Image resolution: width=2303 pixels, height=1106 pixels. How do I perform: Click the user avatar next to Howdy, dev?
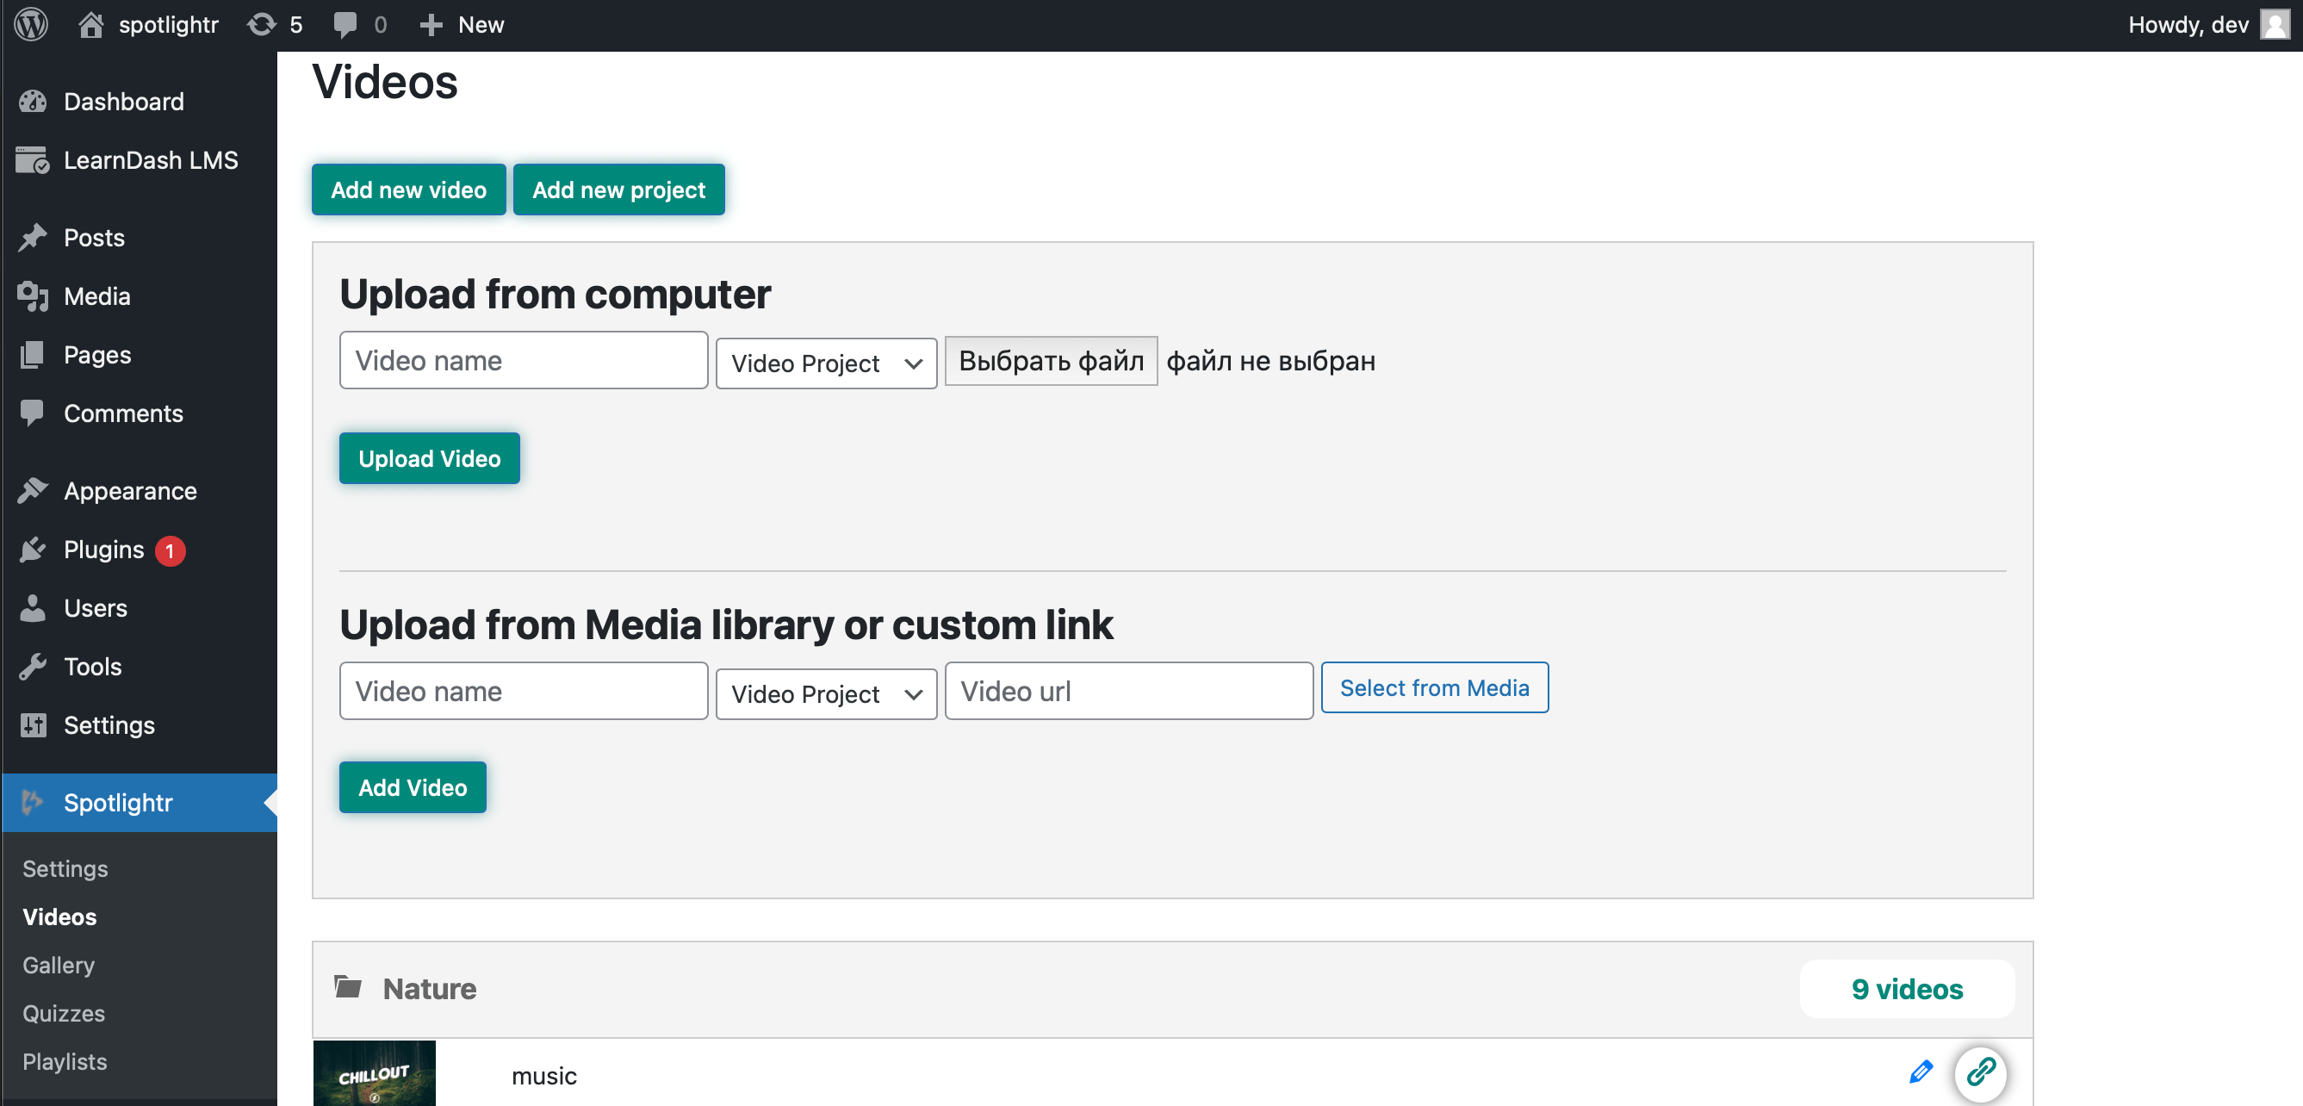point(2275,24)
